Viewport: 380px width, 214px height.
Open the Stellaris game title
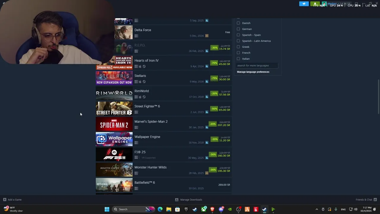click(140, 76)
